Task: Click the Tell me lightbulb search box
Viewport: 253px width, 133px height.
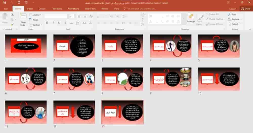Action: pyautogui.click(x=140, y=9)
